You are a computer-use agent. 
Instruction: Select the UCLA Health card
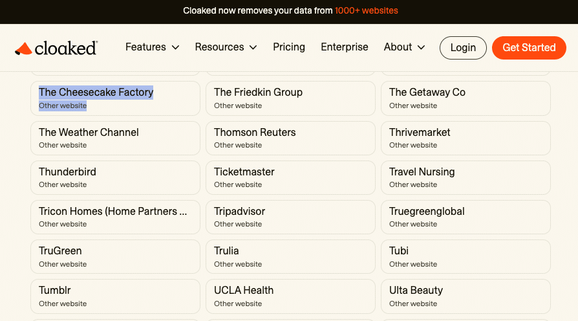tap(290, 296)
